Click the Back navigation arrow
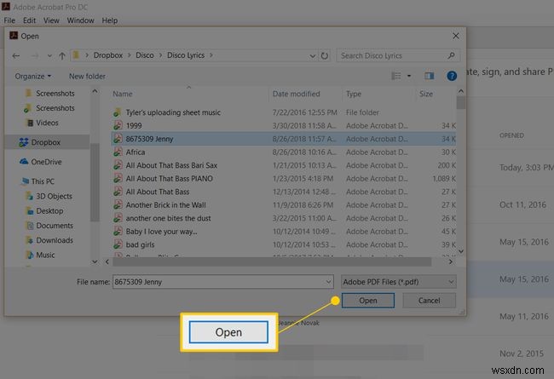Image resolution: width=554 pixels, height=379 pixels. pos(16,56)
